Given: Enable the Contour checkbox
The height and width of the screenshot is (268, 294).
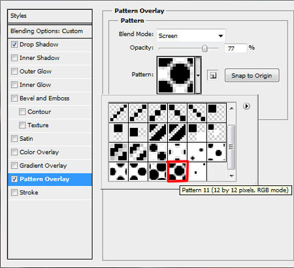Looking at the screenshot, I should coord(22,112).
